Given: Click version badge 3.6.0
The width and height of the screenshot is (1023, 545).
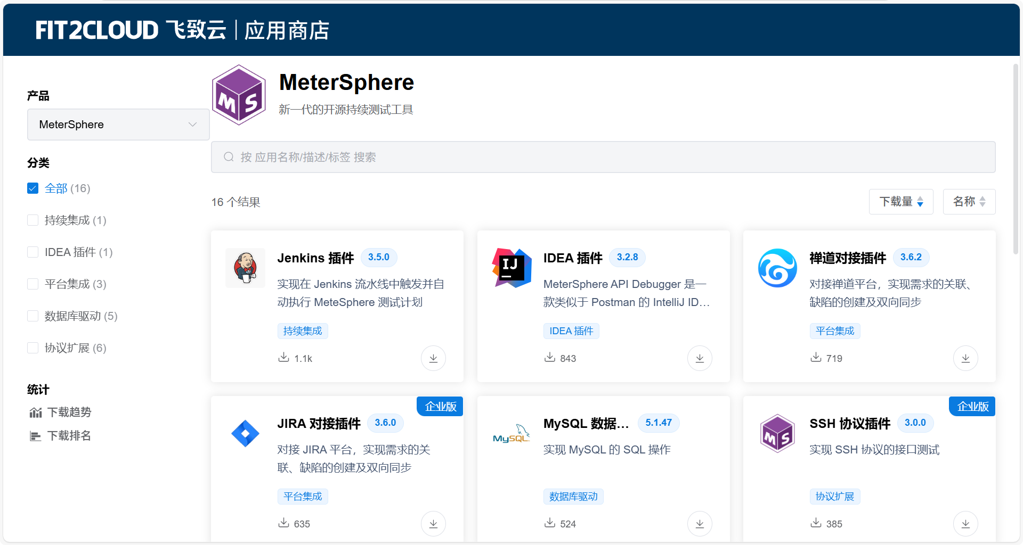Looking at the screenshot, I should [385, 423].
